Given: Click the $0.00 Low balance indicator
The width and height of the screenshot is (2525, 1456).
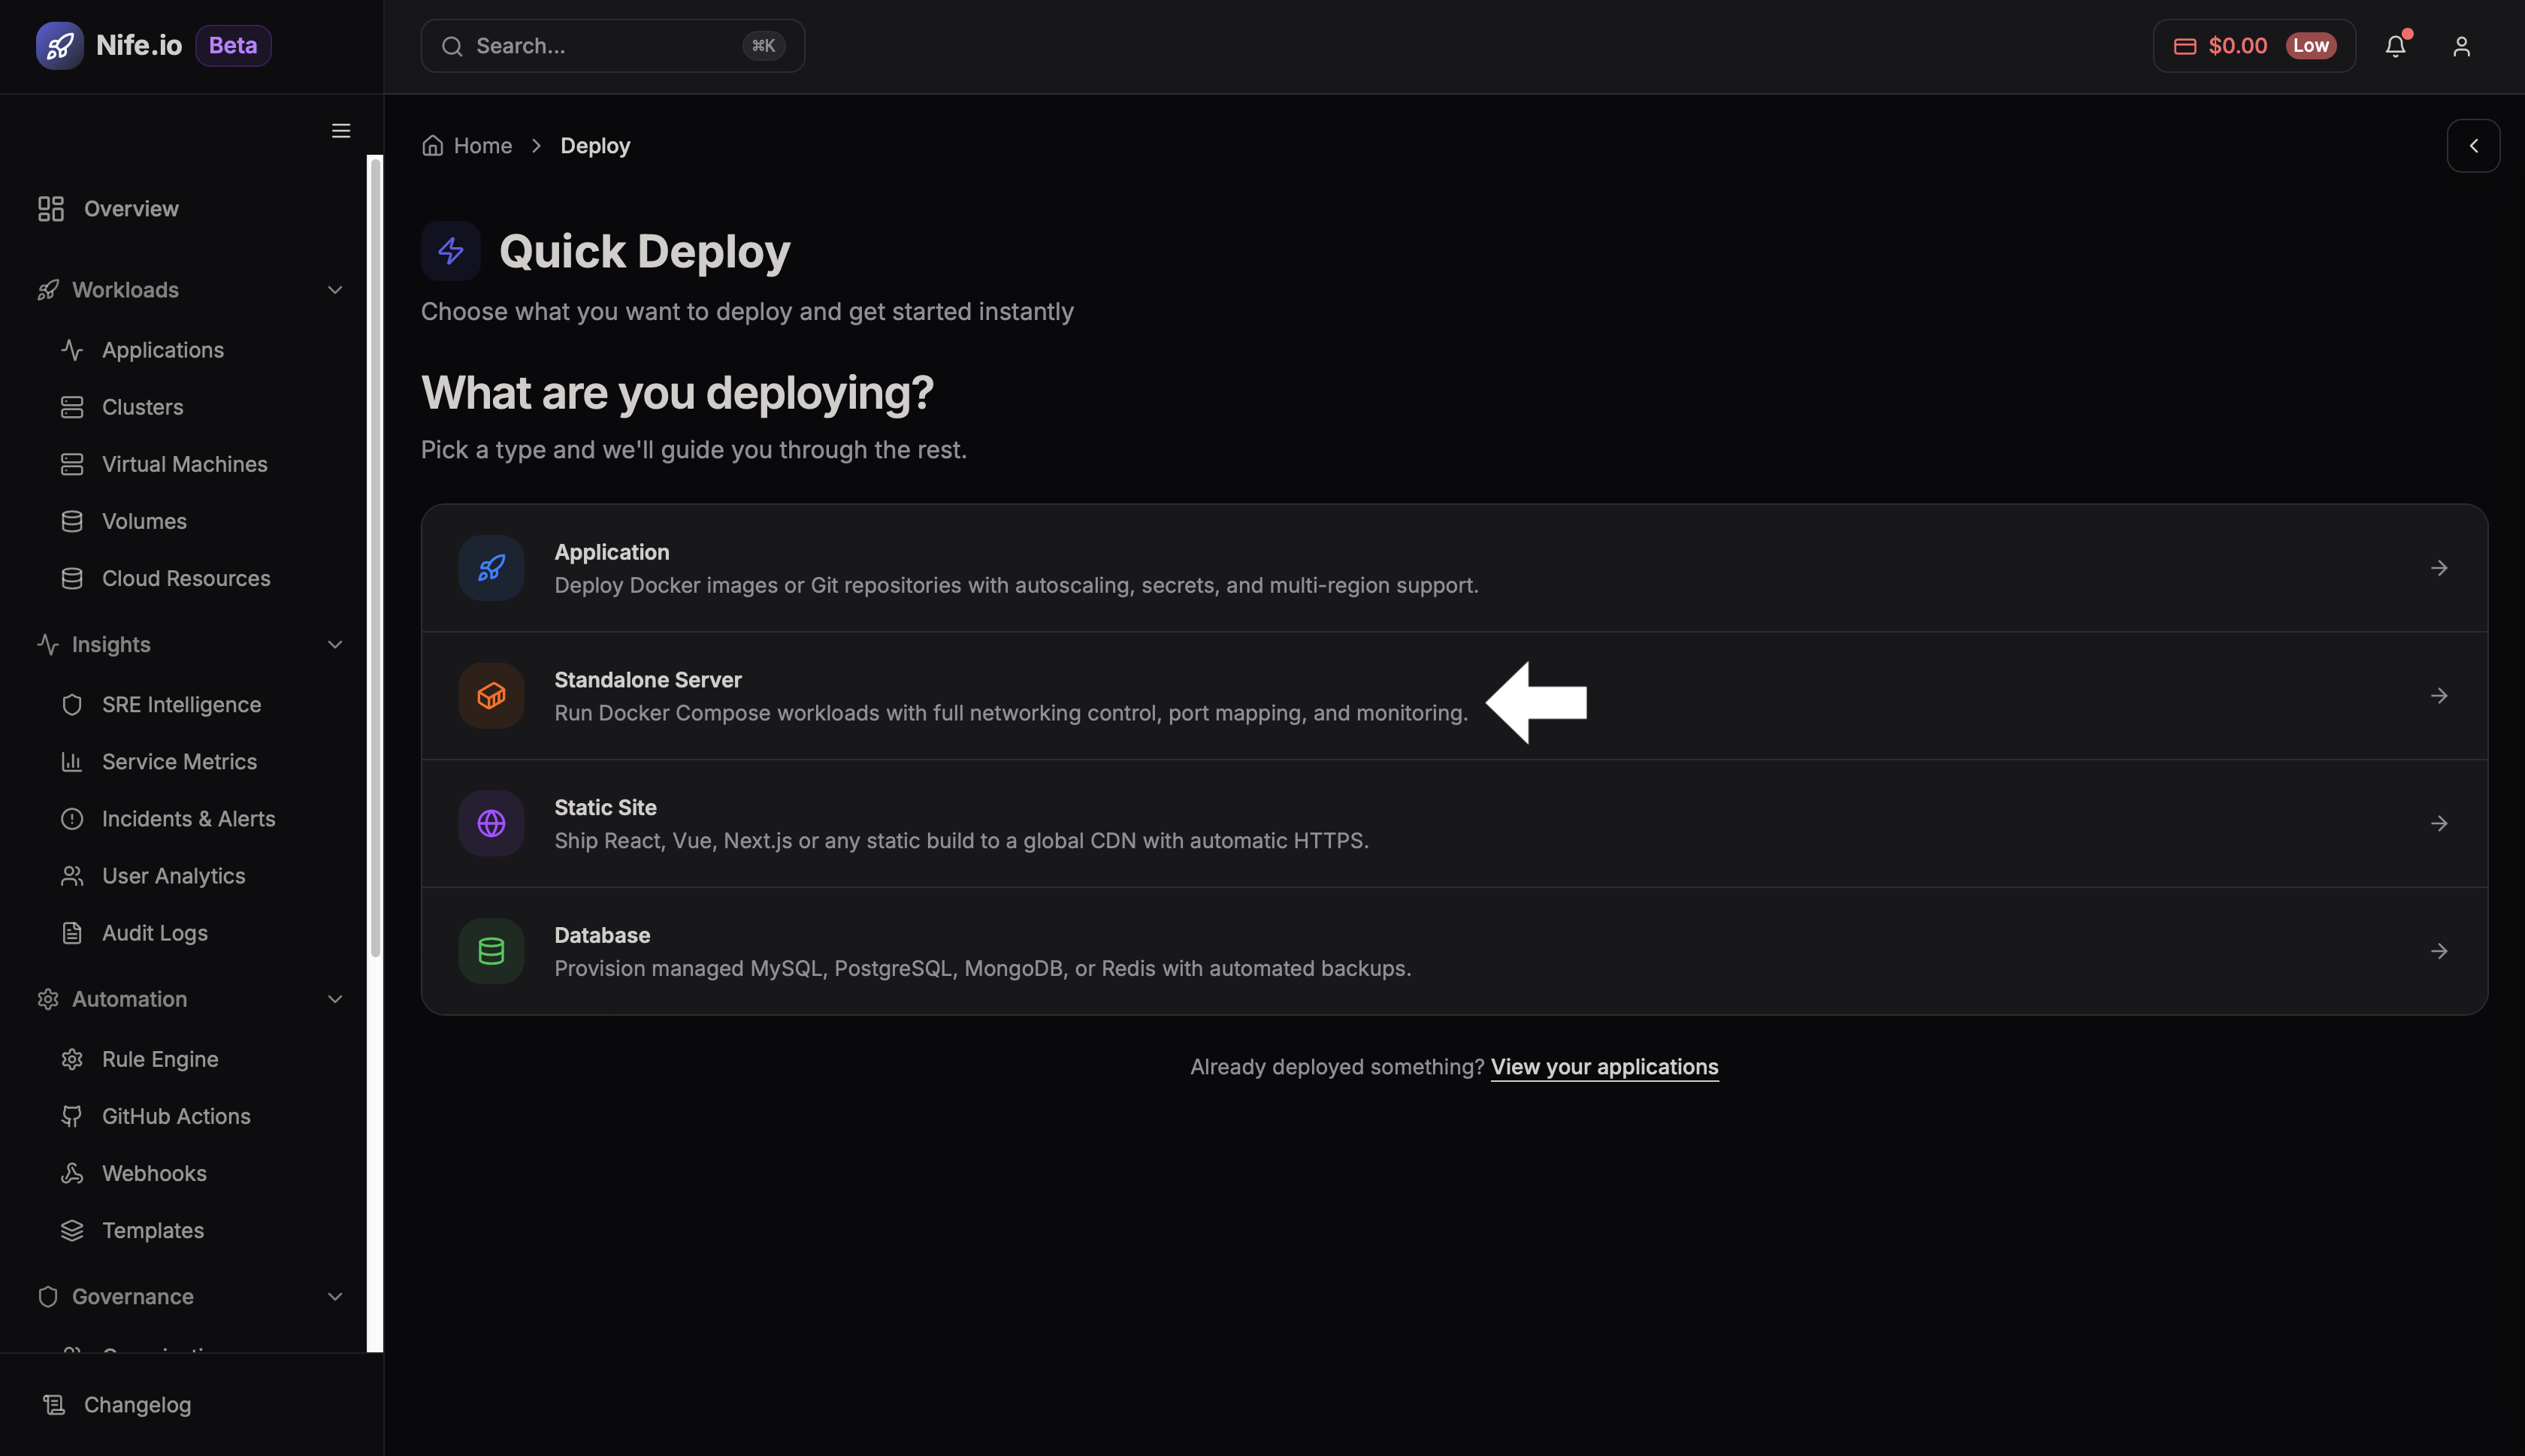Looking at the screenshot, I should tap(2254, 45).
